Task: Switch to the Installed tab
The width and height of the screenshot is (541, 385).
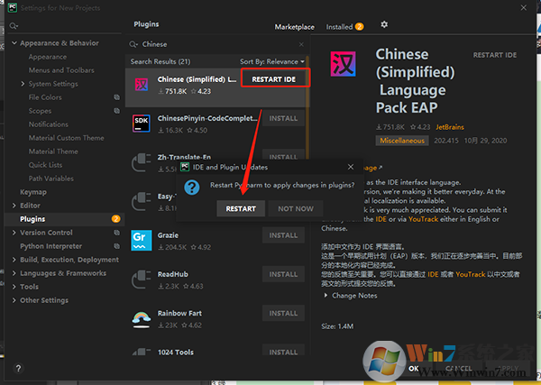Action: (339, 27)
